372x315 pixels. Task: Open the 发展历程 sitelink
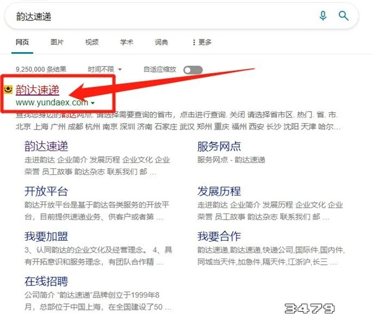click(219, 191)
